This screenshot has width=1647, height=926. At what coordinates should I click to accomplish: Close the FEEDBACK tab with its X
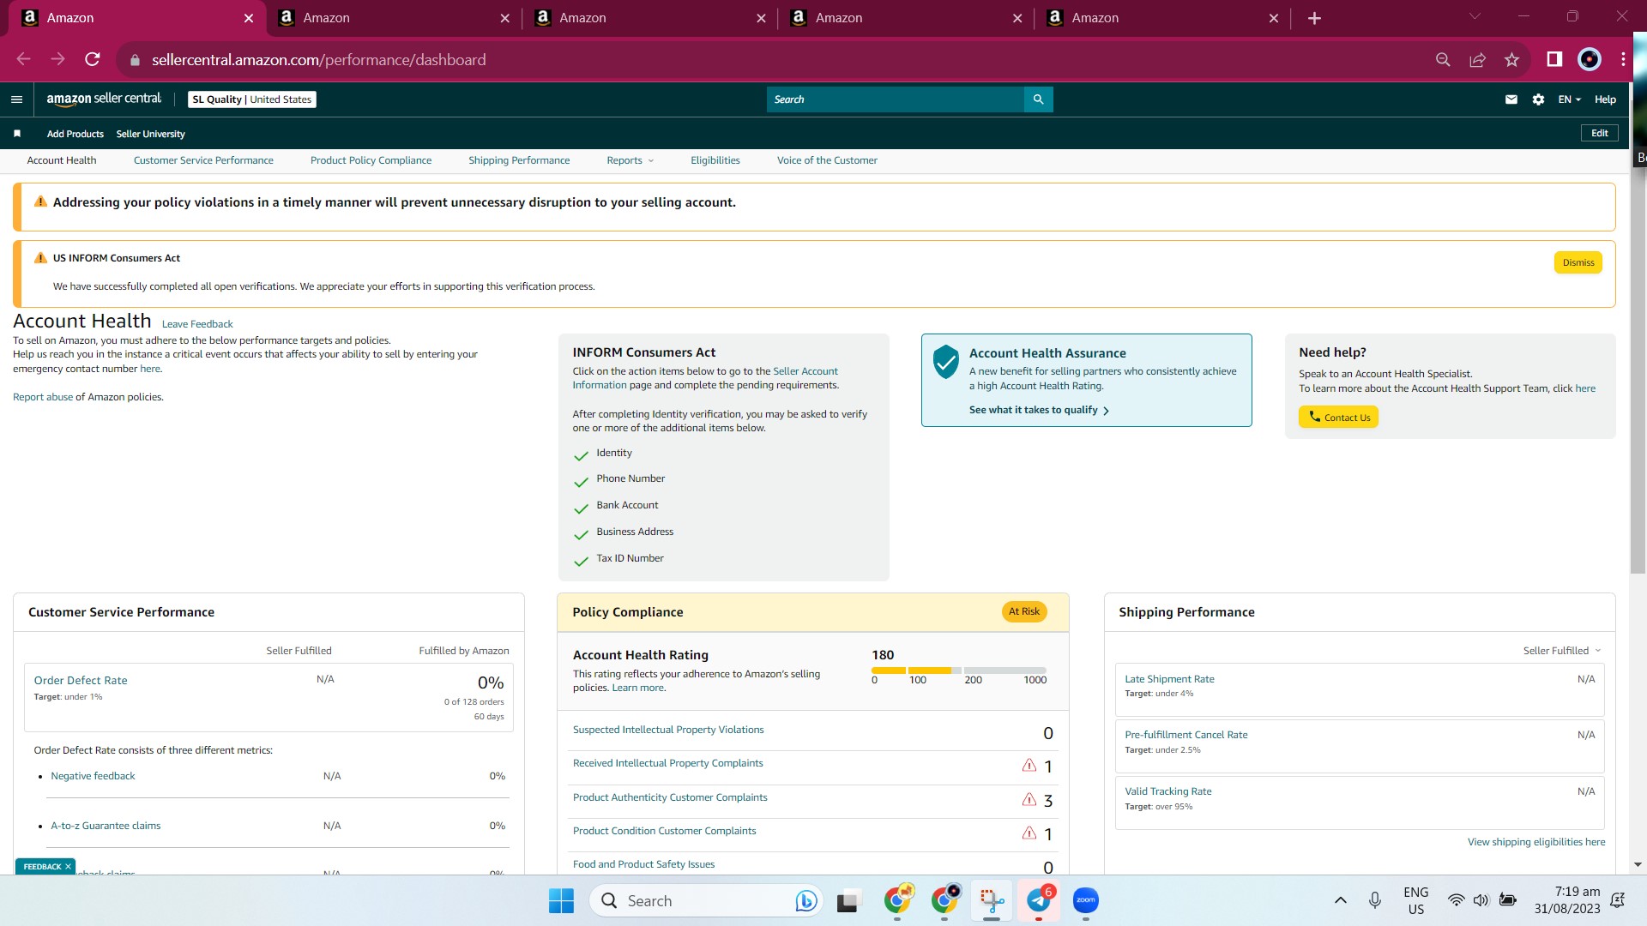pyautogui.click(x=68, y=867)
